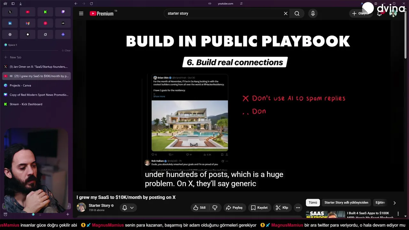Image resolution: width=409 pixels, height=230 pixels.
Task: Open the Starter Story channel name
Action: point(99,205)
